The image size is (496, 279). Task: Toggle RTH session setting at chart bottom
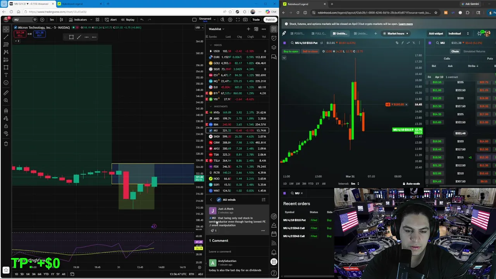coord(191,274)
